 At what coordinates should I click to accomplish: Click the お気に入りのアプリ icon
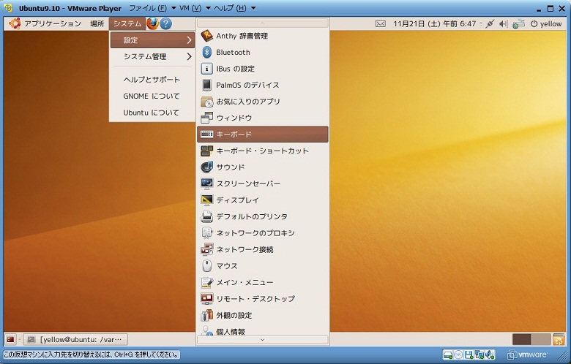click(207, 102)
